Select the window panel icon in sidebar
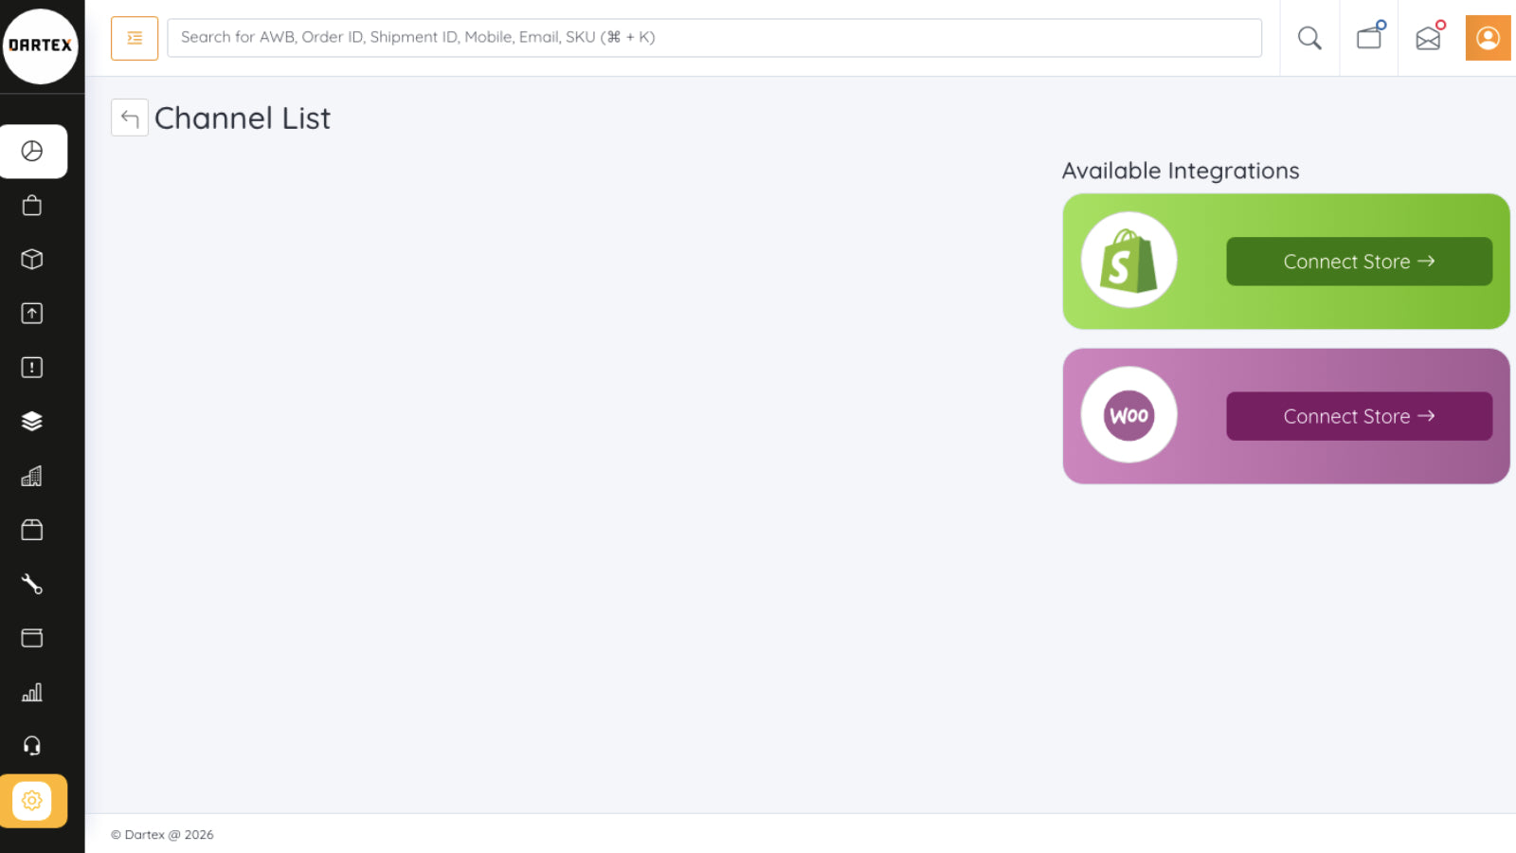 coord(32,638)
